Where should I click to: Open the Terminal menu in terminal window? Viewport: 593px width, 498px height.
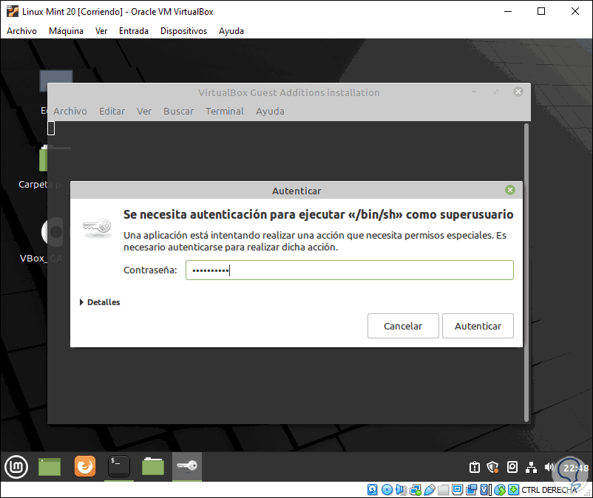tap(225, 111)
